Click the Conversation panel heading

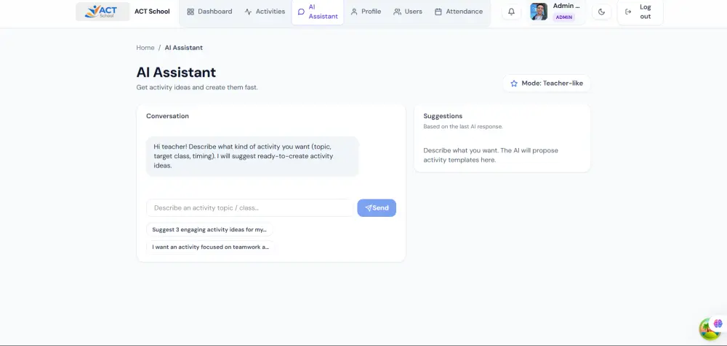pyautogui.click(x=167, y=116)
